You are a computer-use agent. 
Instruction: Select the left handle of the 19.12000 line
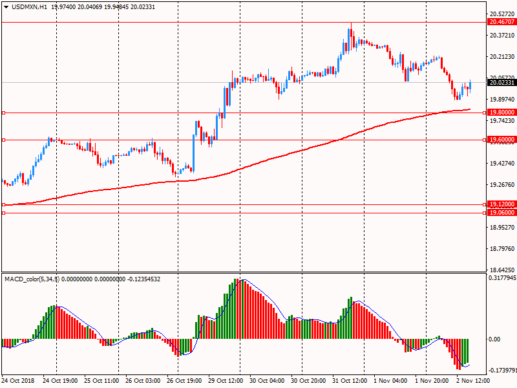4,205
